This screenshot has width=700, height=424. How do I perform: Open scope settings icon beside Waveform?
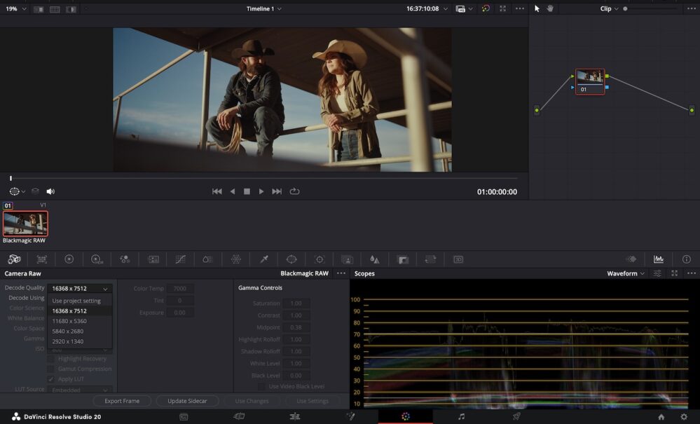(x=657, y=273)
